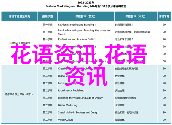Image resolution: width=172 pixels, height=125 pixels.
Task: Click credit '20' in the 数字文化 row
Action: pos(164,76)
